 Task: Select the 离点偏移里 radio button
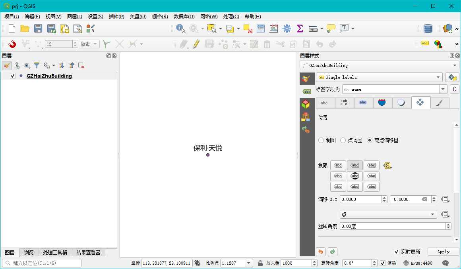click(370, 140)
